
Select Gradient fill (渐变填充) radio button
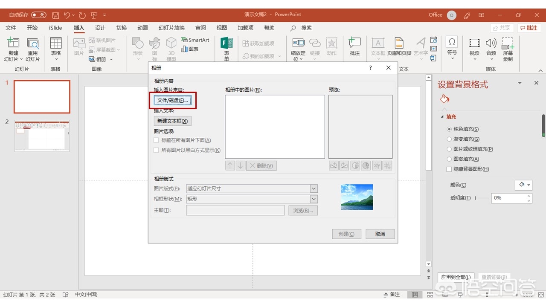[x=449, y=139]
